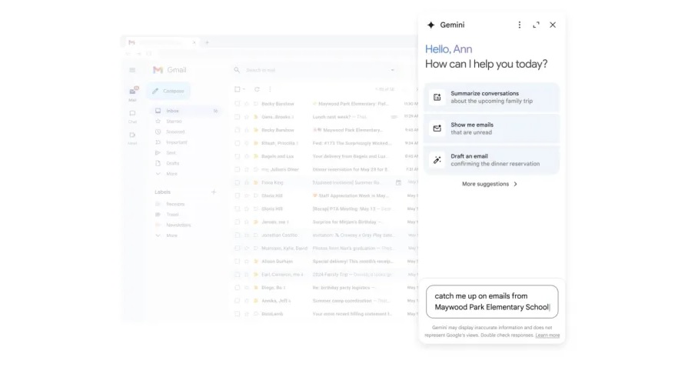Close the Gemini side panel
The height and width of the screenshot is (367, 688).
pos(553,25)
